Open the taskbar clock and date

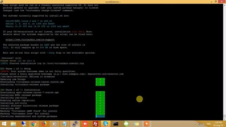coord(218,124)
